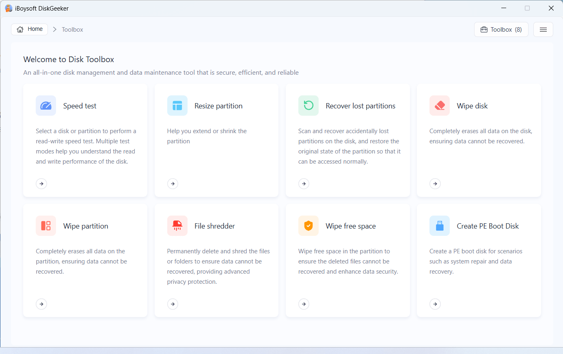Select the Resize partition title
563x354 pixels.
[x=218, y=106]
